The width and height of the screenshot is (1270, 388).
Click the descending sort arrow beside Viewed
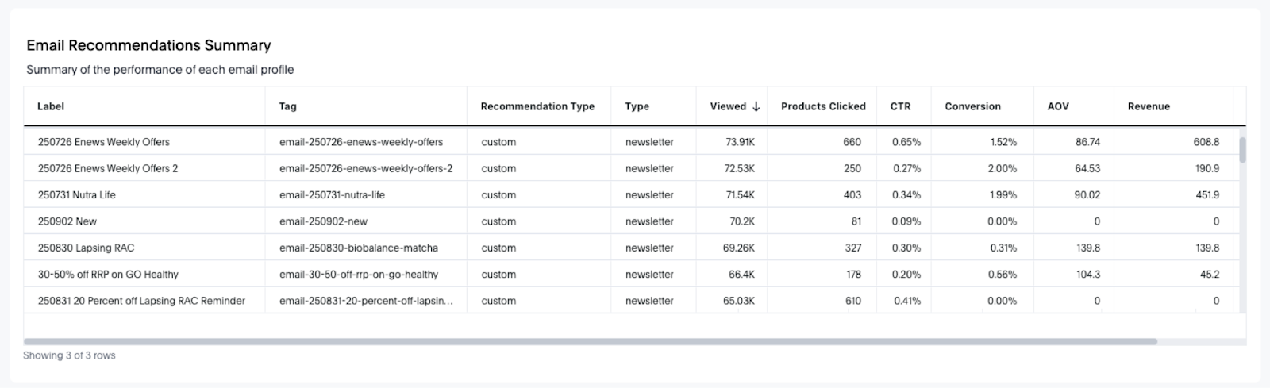coord(756,106)
